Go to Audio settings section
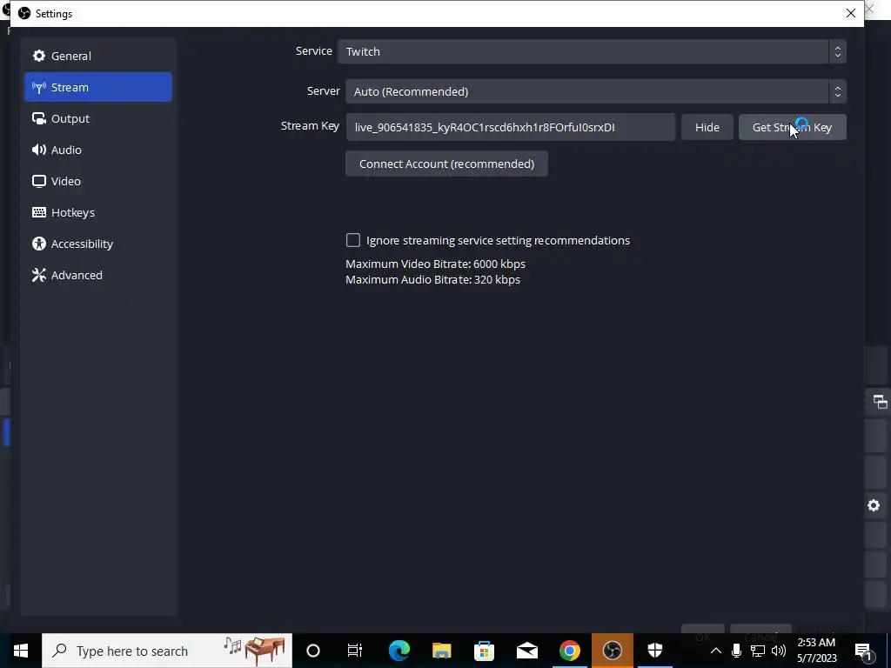Viewport: 891px width, 668px height. (x=97, y=150)
